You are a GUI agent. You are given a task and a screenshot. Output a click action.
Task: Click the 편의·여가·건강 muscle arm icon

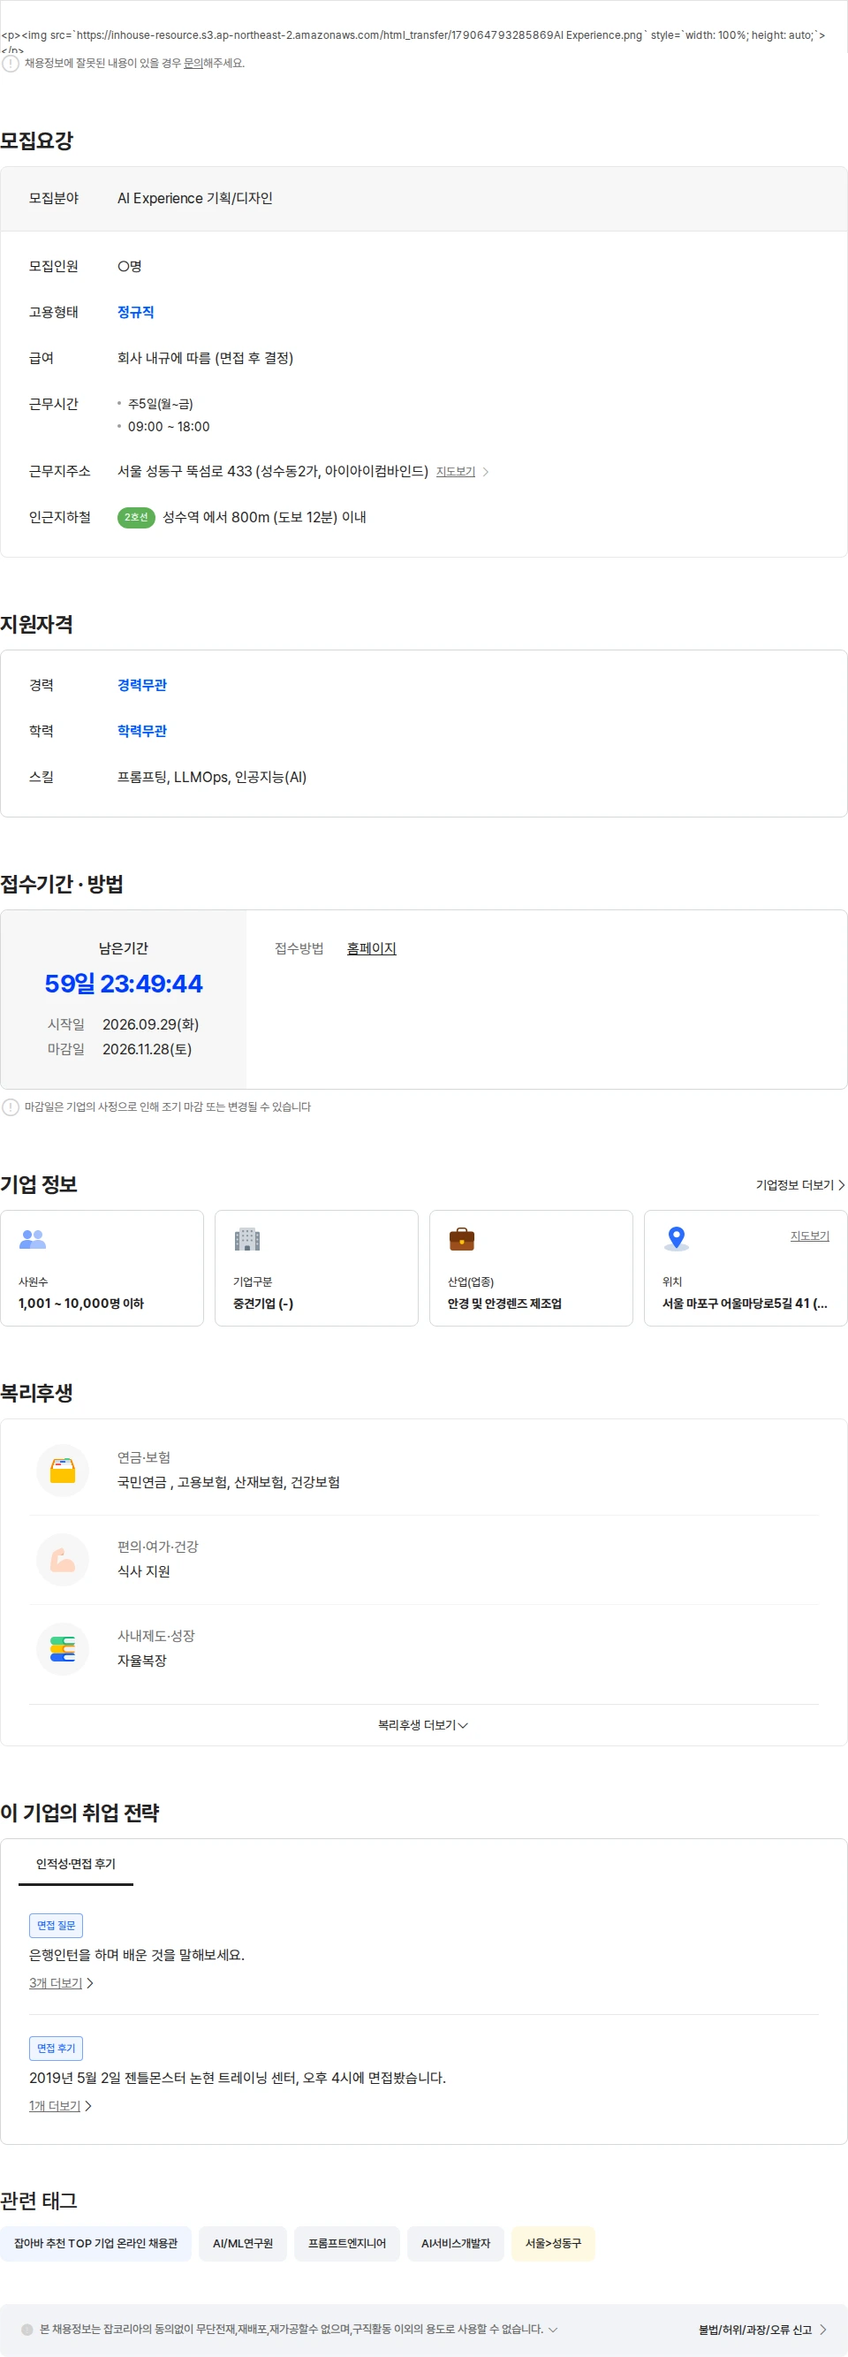click(63, 1559)
